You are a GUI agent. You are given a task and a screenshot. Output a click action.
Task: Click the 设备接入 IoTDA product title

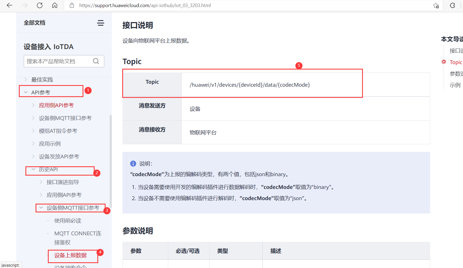click(x=49, y=47)
